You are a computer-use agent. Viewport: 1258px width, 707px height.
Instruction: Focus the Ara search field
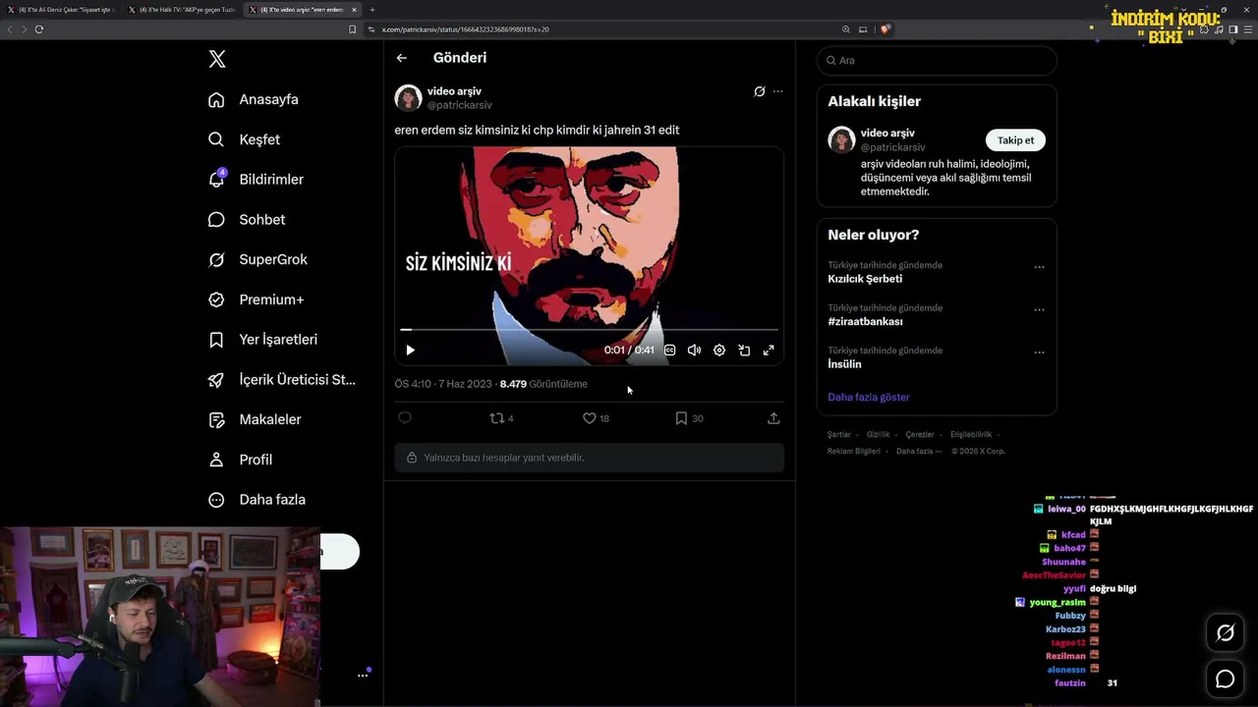pyautogui.click(x=937, y=60)
